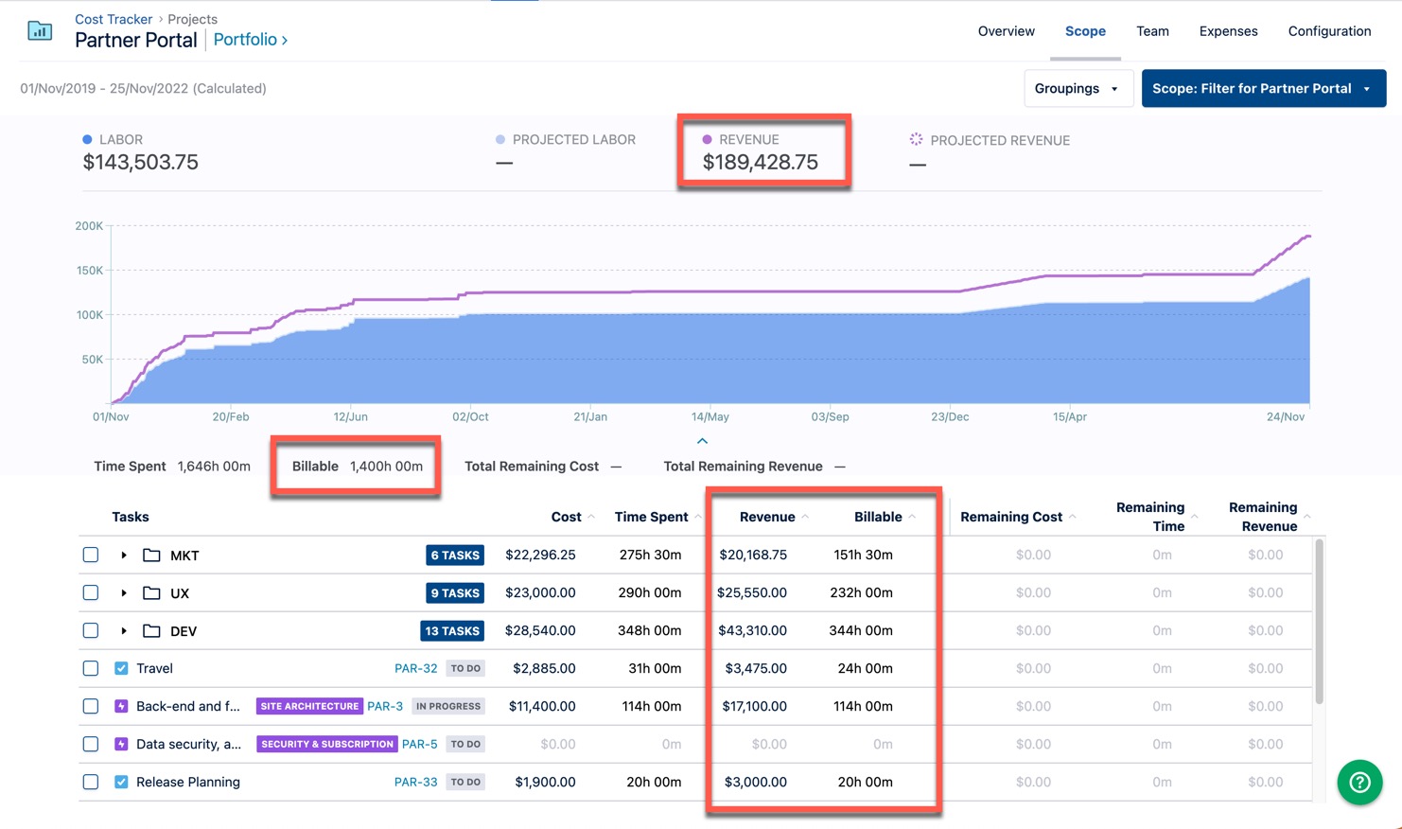
Task: Click the UX folder icon
Action: click(x=151, y=592)
